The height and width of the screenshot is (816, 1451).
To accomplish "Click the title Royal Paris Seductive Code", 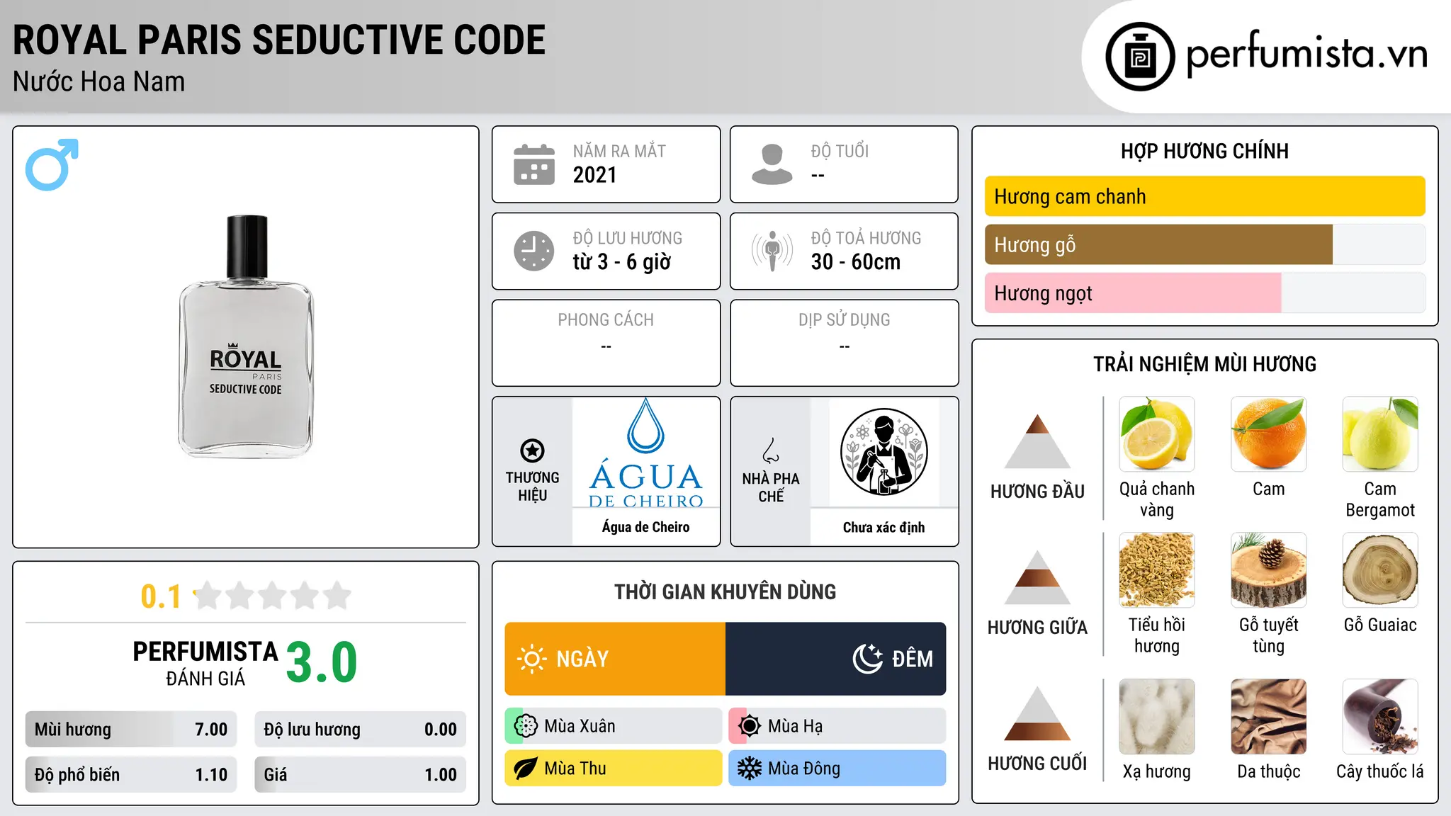I will point(279,40).
